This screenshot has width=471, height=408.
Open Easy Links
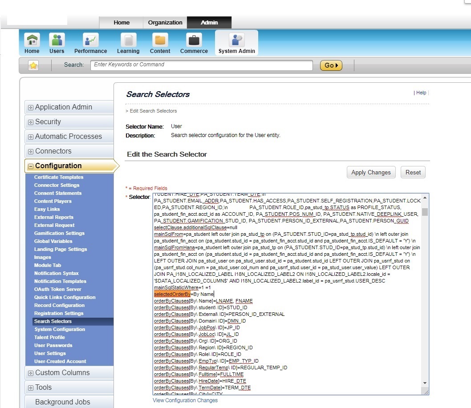tap(47, 209)
